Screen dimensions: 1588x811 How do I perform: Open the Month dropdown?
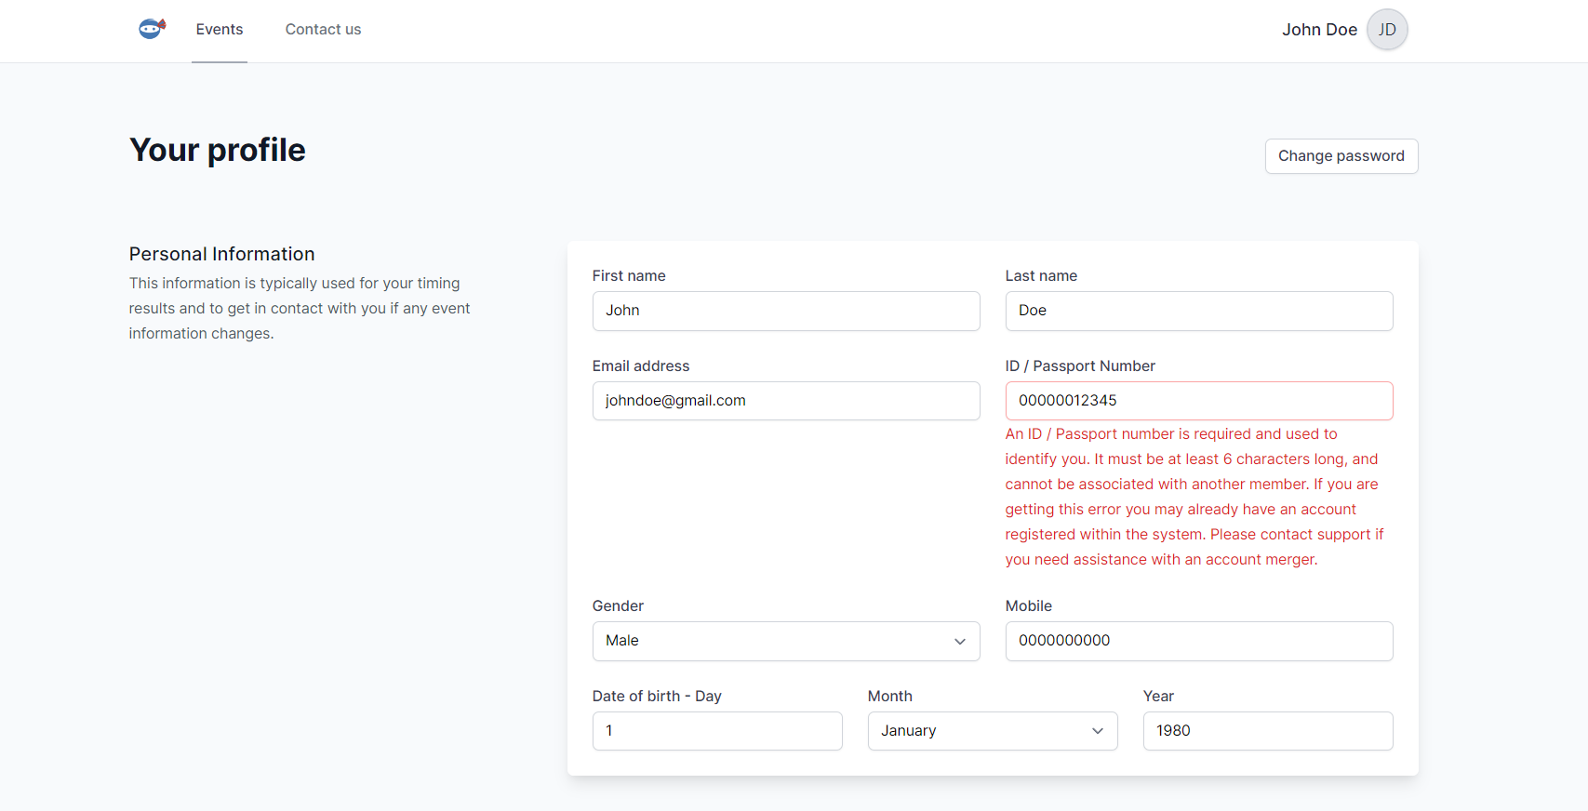tap(992, 731)
